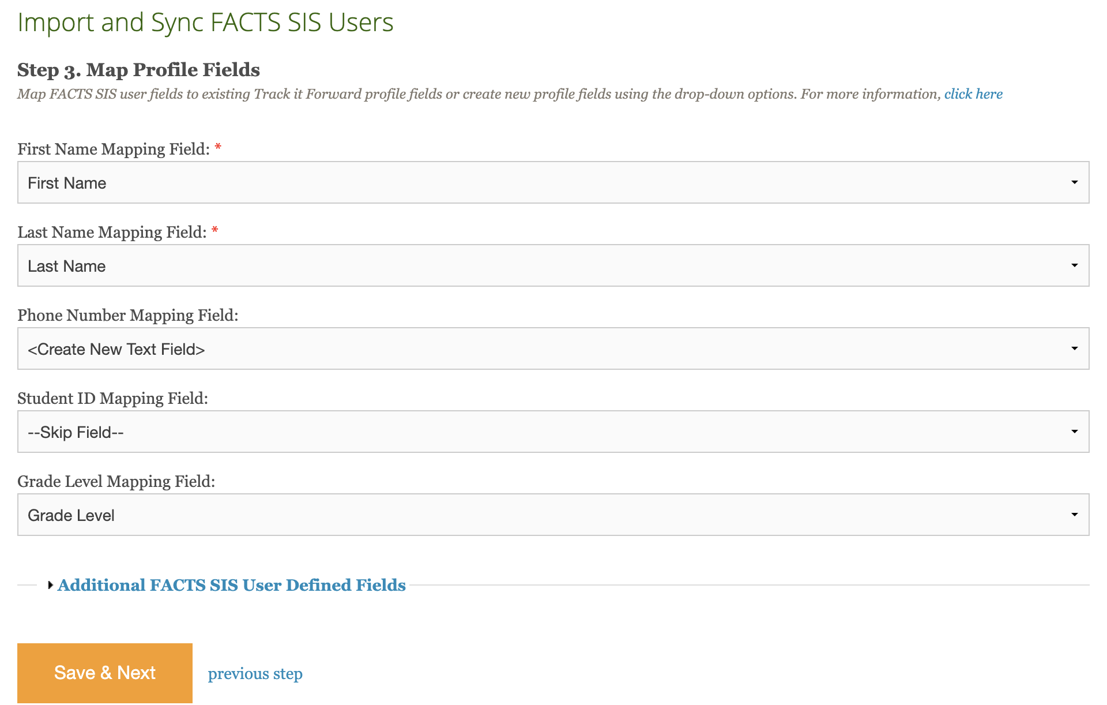Click the caret arrow on Skip Field select
This screenshot has width=1107, height=705.
point(1074,432)
